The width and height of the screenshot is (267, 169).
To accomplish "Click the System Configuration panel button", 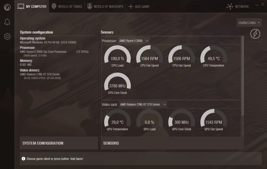I will (x=59, y=143).
